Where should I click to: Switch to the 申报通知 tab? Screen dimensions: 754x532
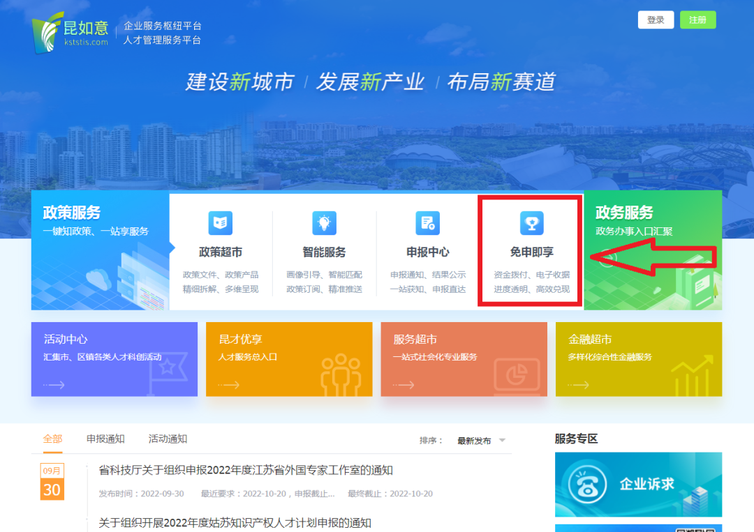105,439
